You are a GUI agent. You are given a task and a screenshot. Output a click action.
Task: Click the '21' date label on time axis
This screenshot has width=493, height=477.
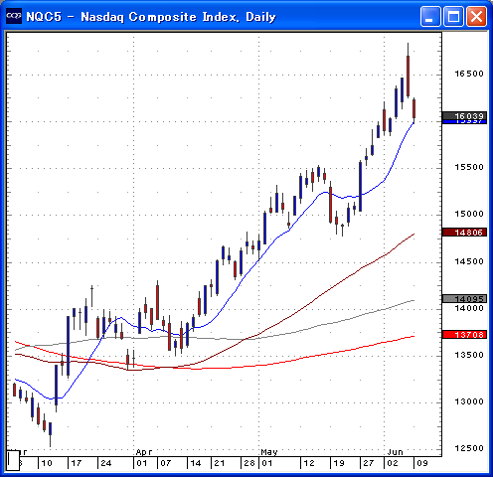(220, 463)
